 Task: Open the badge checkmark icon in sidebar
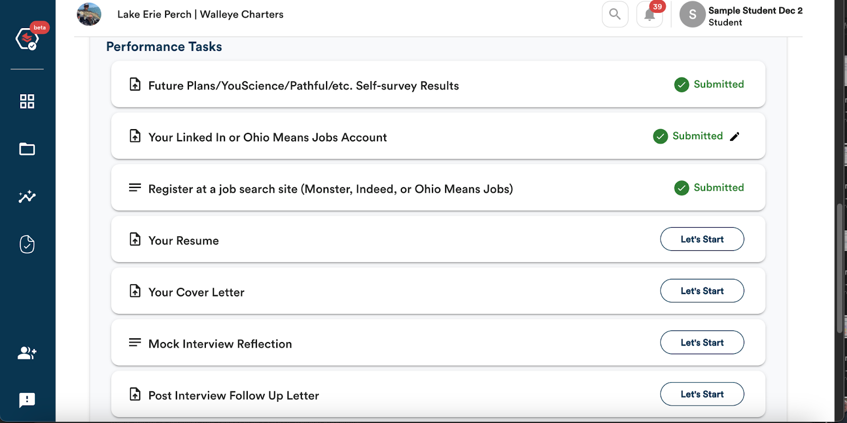click(x=27, y=244)
